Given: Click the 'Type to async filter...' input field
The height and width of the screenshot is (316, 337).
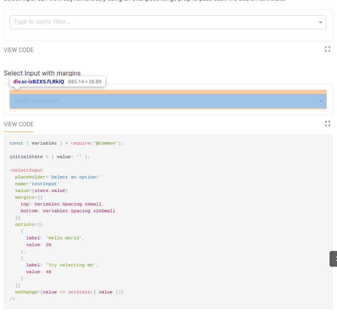Looking at the screenshot, I should [x=168, y=22].
